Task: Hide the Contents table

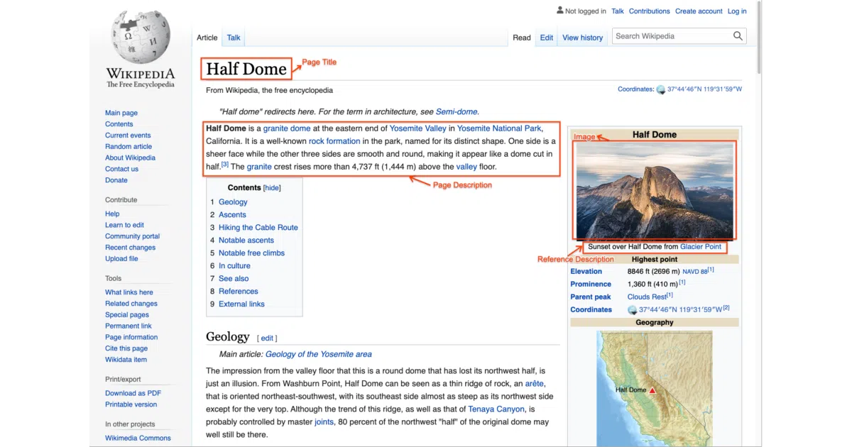Action: [272, 188]
